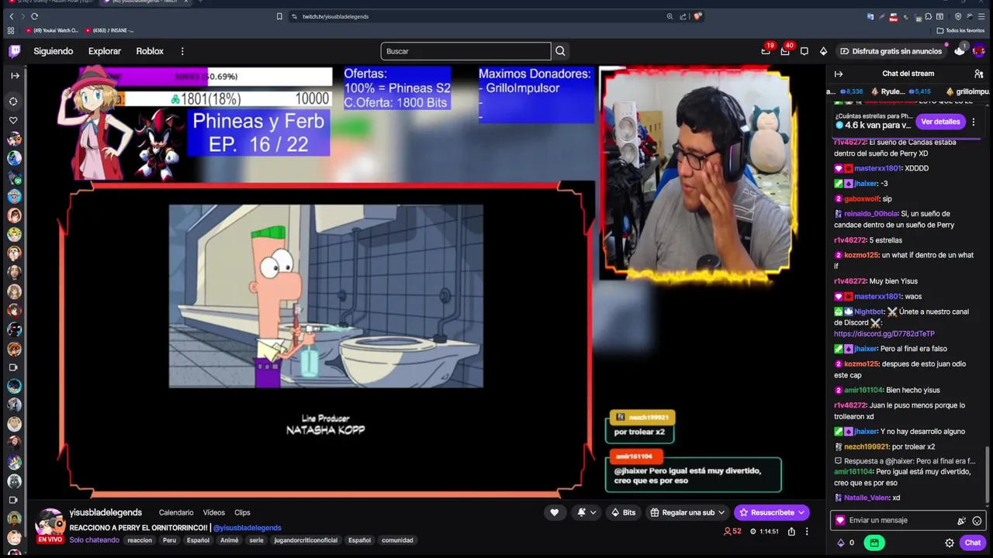The width and height of the screenshot is (993, 558).
Task: Open the three-dot more menu beside Roblox
Action: click(x=182, y=51)
